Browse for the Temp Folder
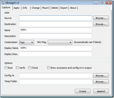 (x=101, y=82)
